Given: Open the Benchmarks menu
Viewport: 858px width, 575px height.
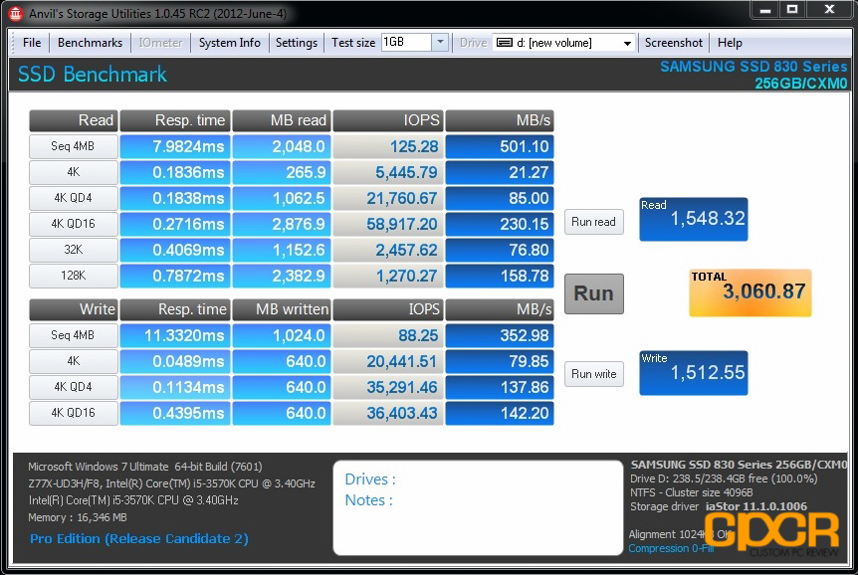Looking at the screenshot, I should point(90,43).
